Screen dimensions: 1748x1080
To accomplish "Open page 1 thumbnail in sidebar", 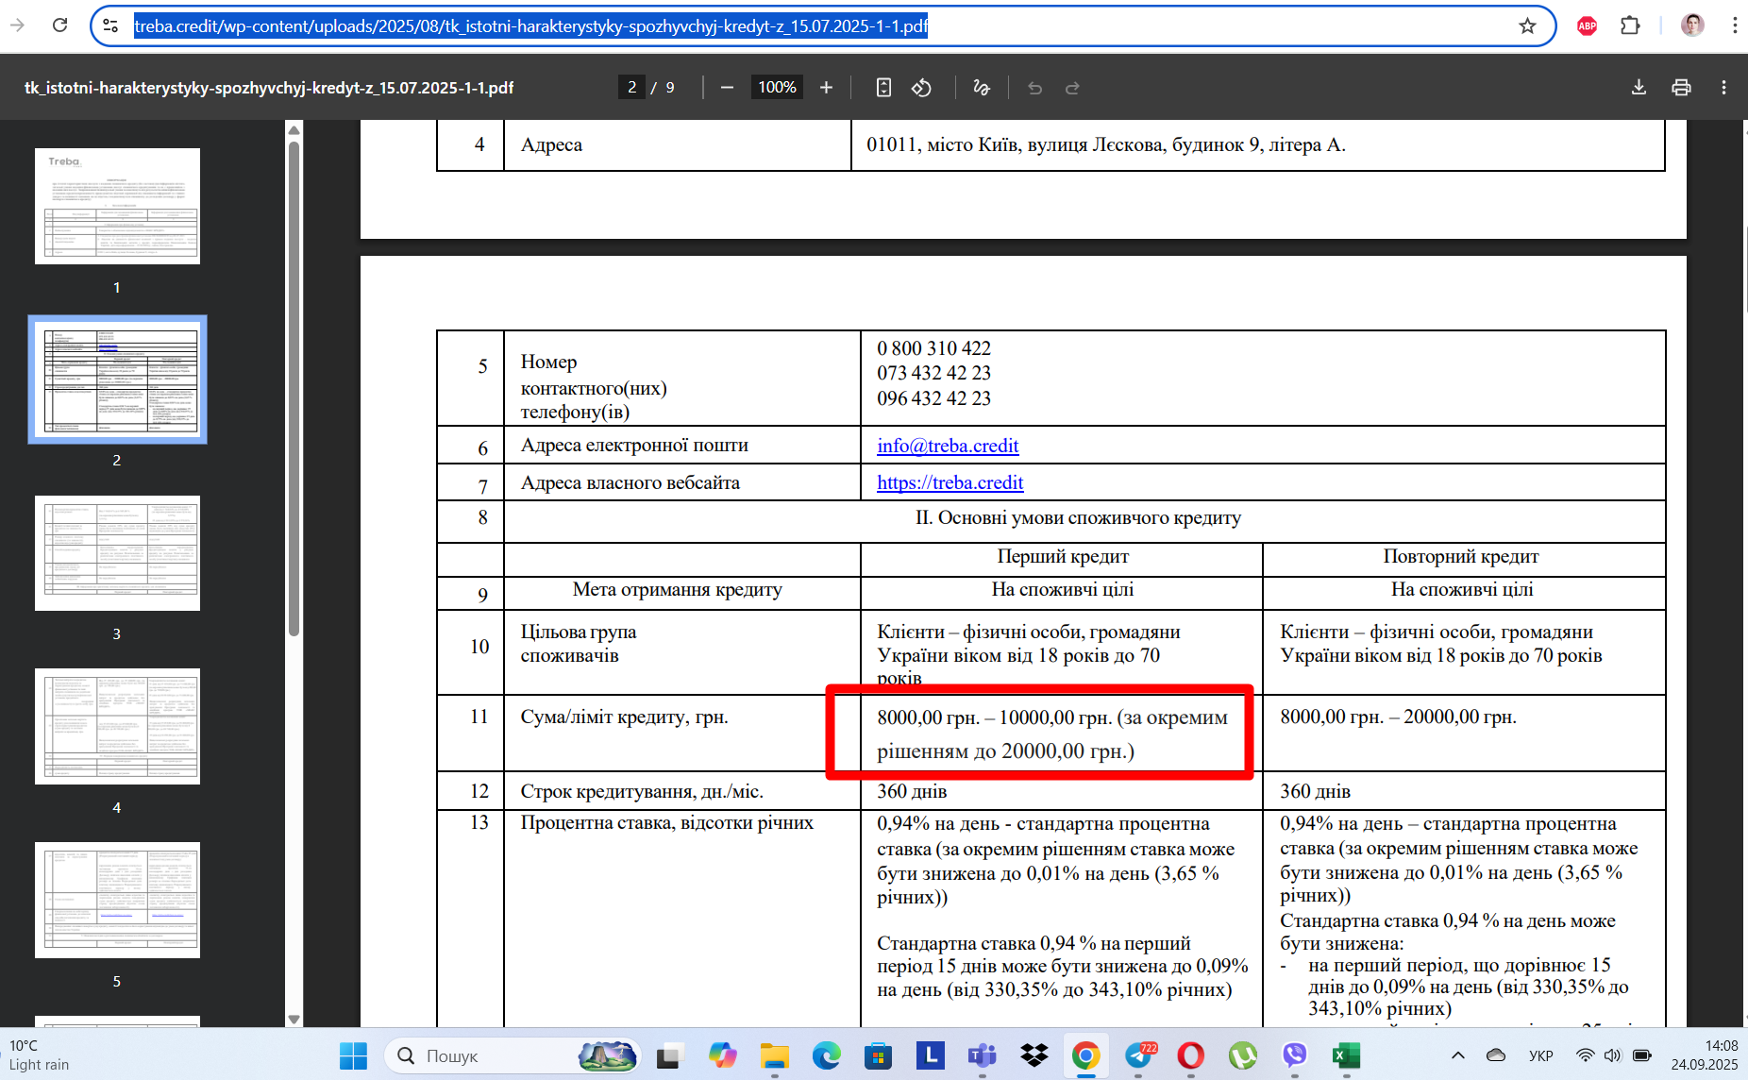I will point(117,206).
